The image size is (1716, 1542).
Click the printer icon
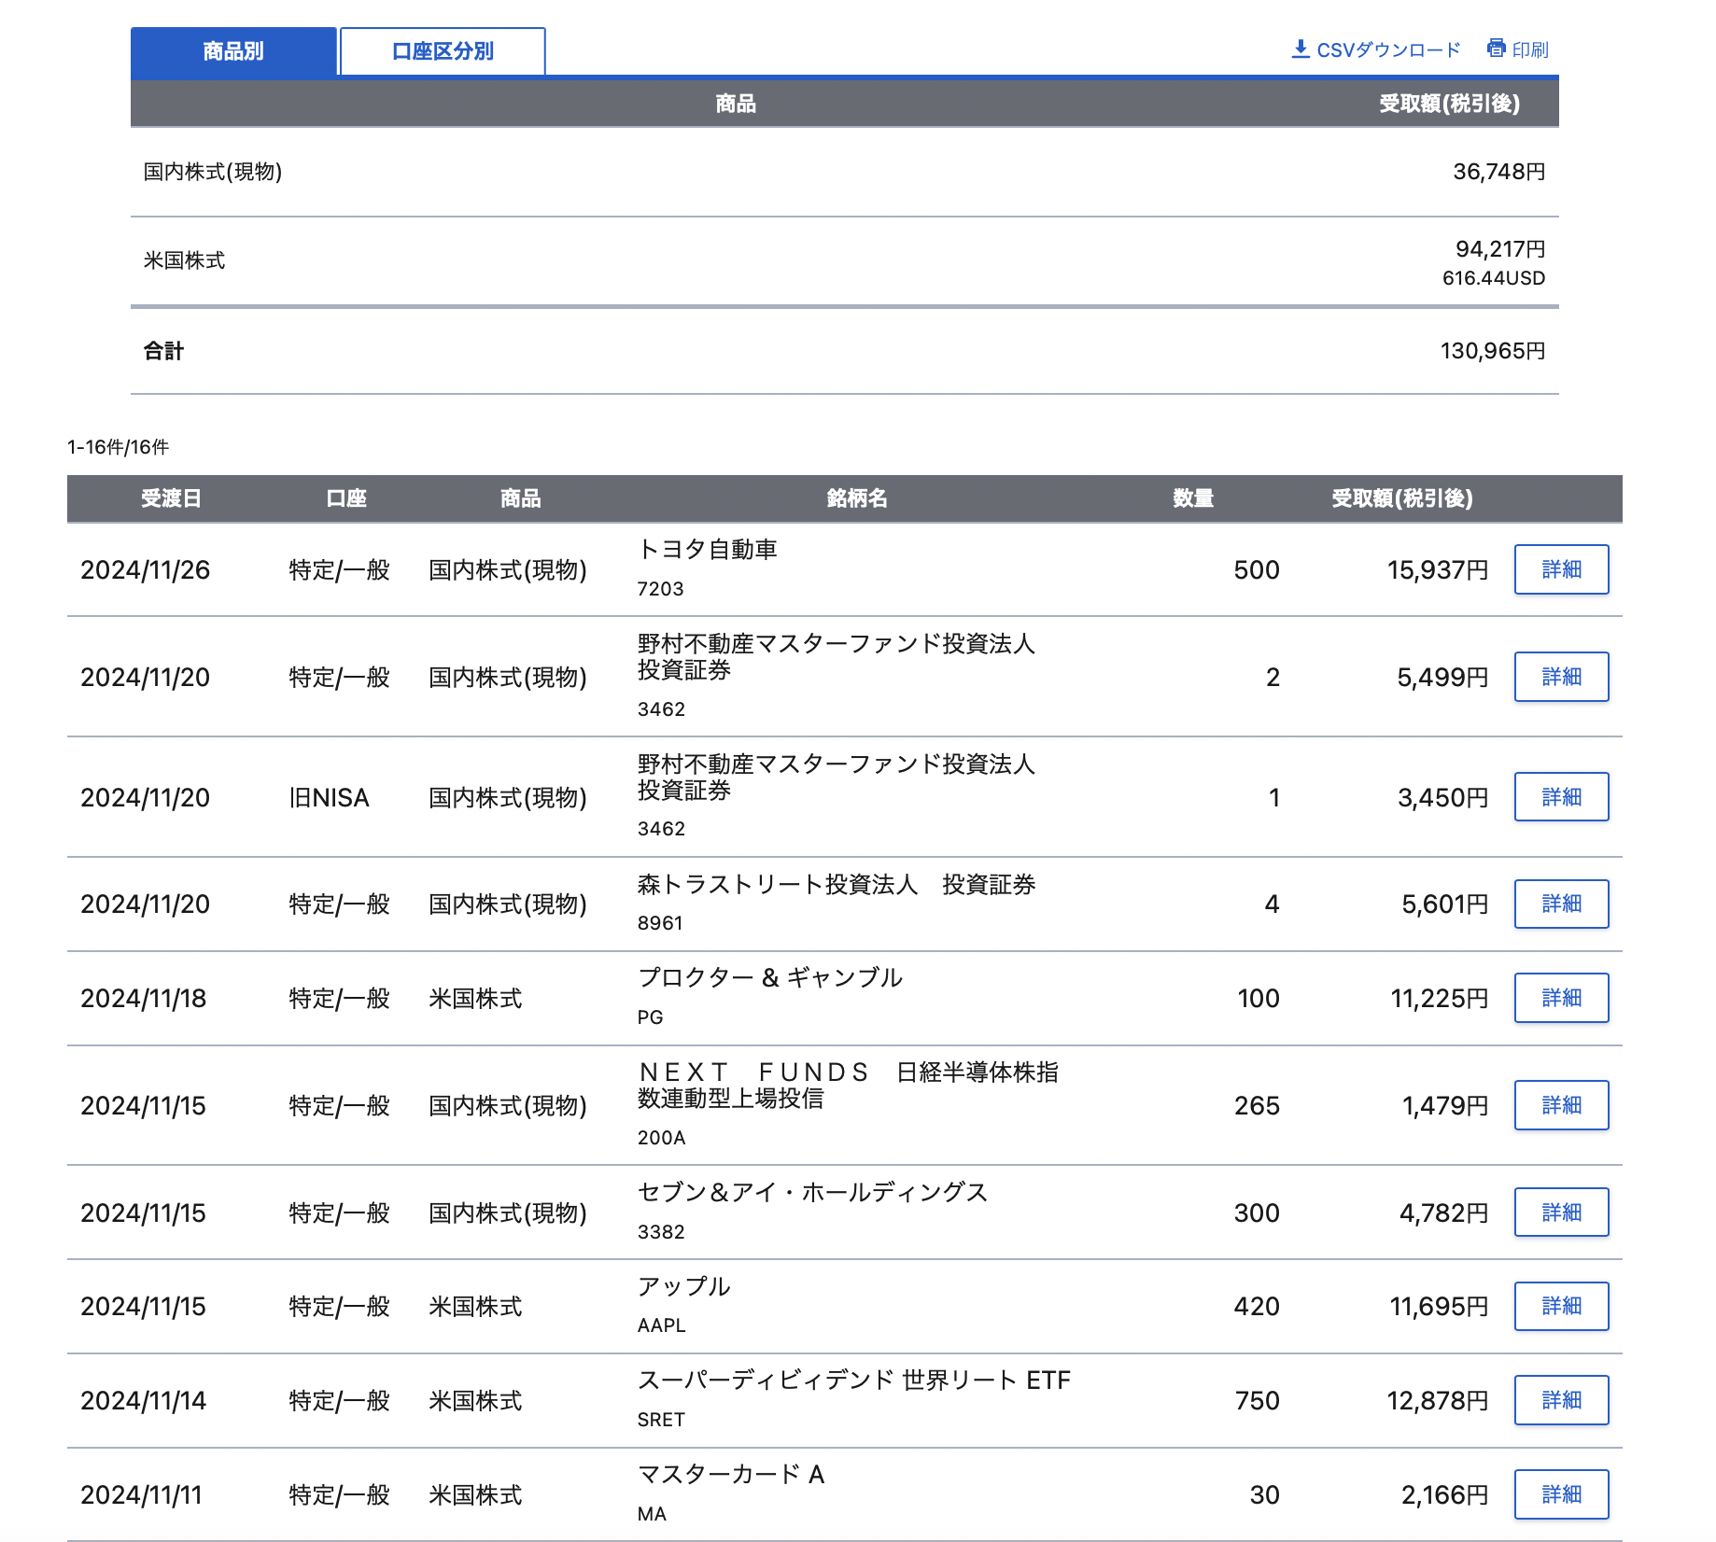click(1497, 49)
